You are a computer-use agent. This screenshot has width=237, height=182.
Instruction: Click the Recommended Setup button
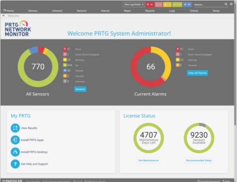coord(199,160)
